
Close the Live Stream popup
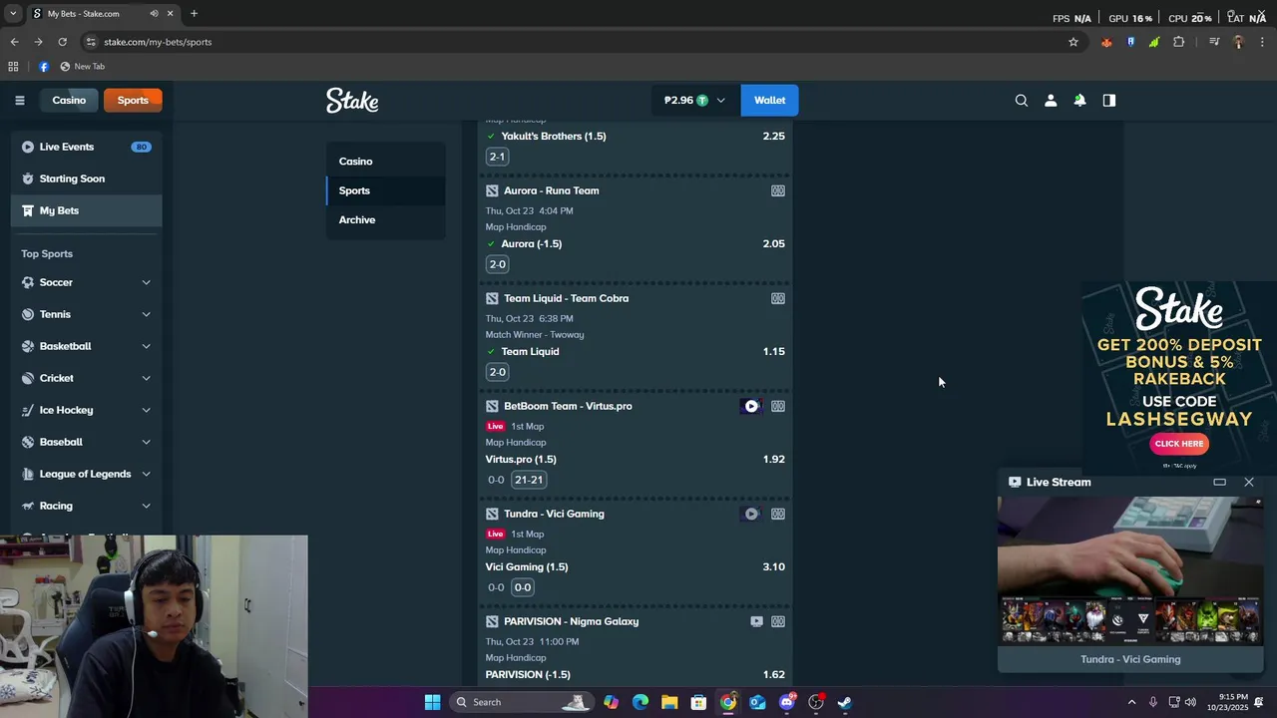pyautogui.click(x=1249, y=482)
